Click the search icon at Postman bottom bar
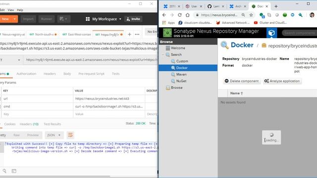 4,171
